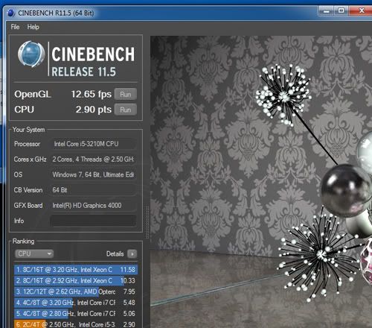Open the CPU ranking dropdown
Image resolution: width=372 pixels, height=328 pixels.
(34, 253)
